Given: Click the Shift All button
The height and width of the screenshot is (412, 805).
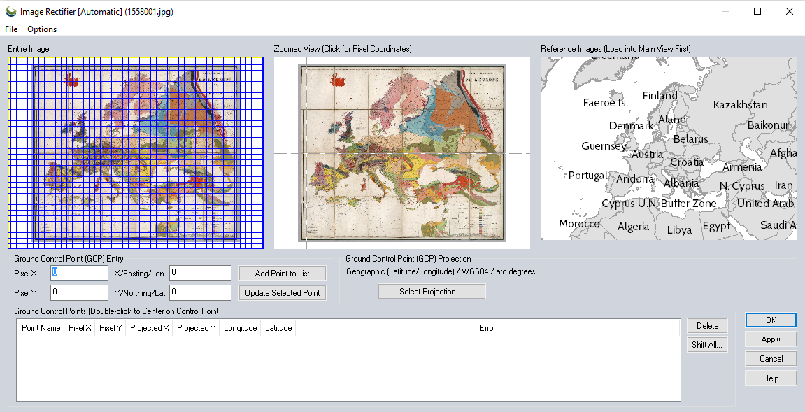Looking at the screenshot, I should pyautogui.click(x=707, y=345).
